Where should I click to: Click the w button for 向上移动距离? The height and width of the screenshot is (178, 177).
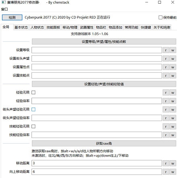[x=173, y=172]
